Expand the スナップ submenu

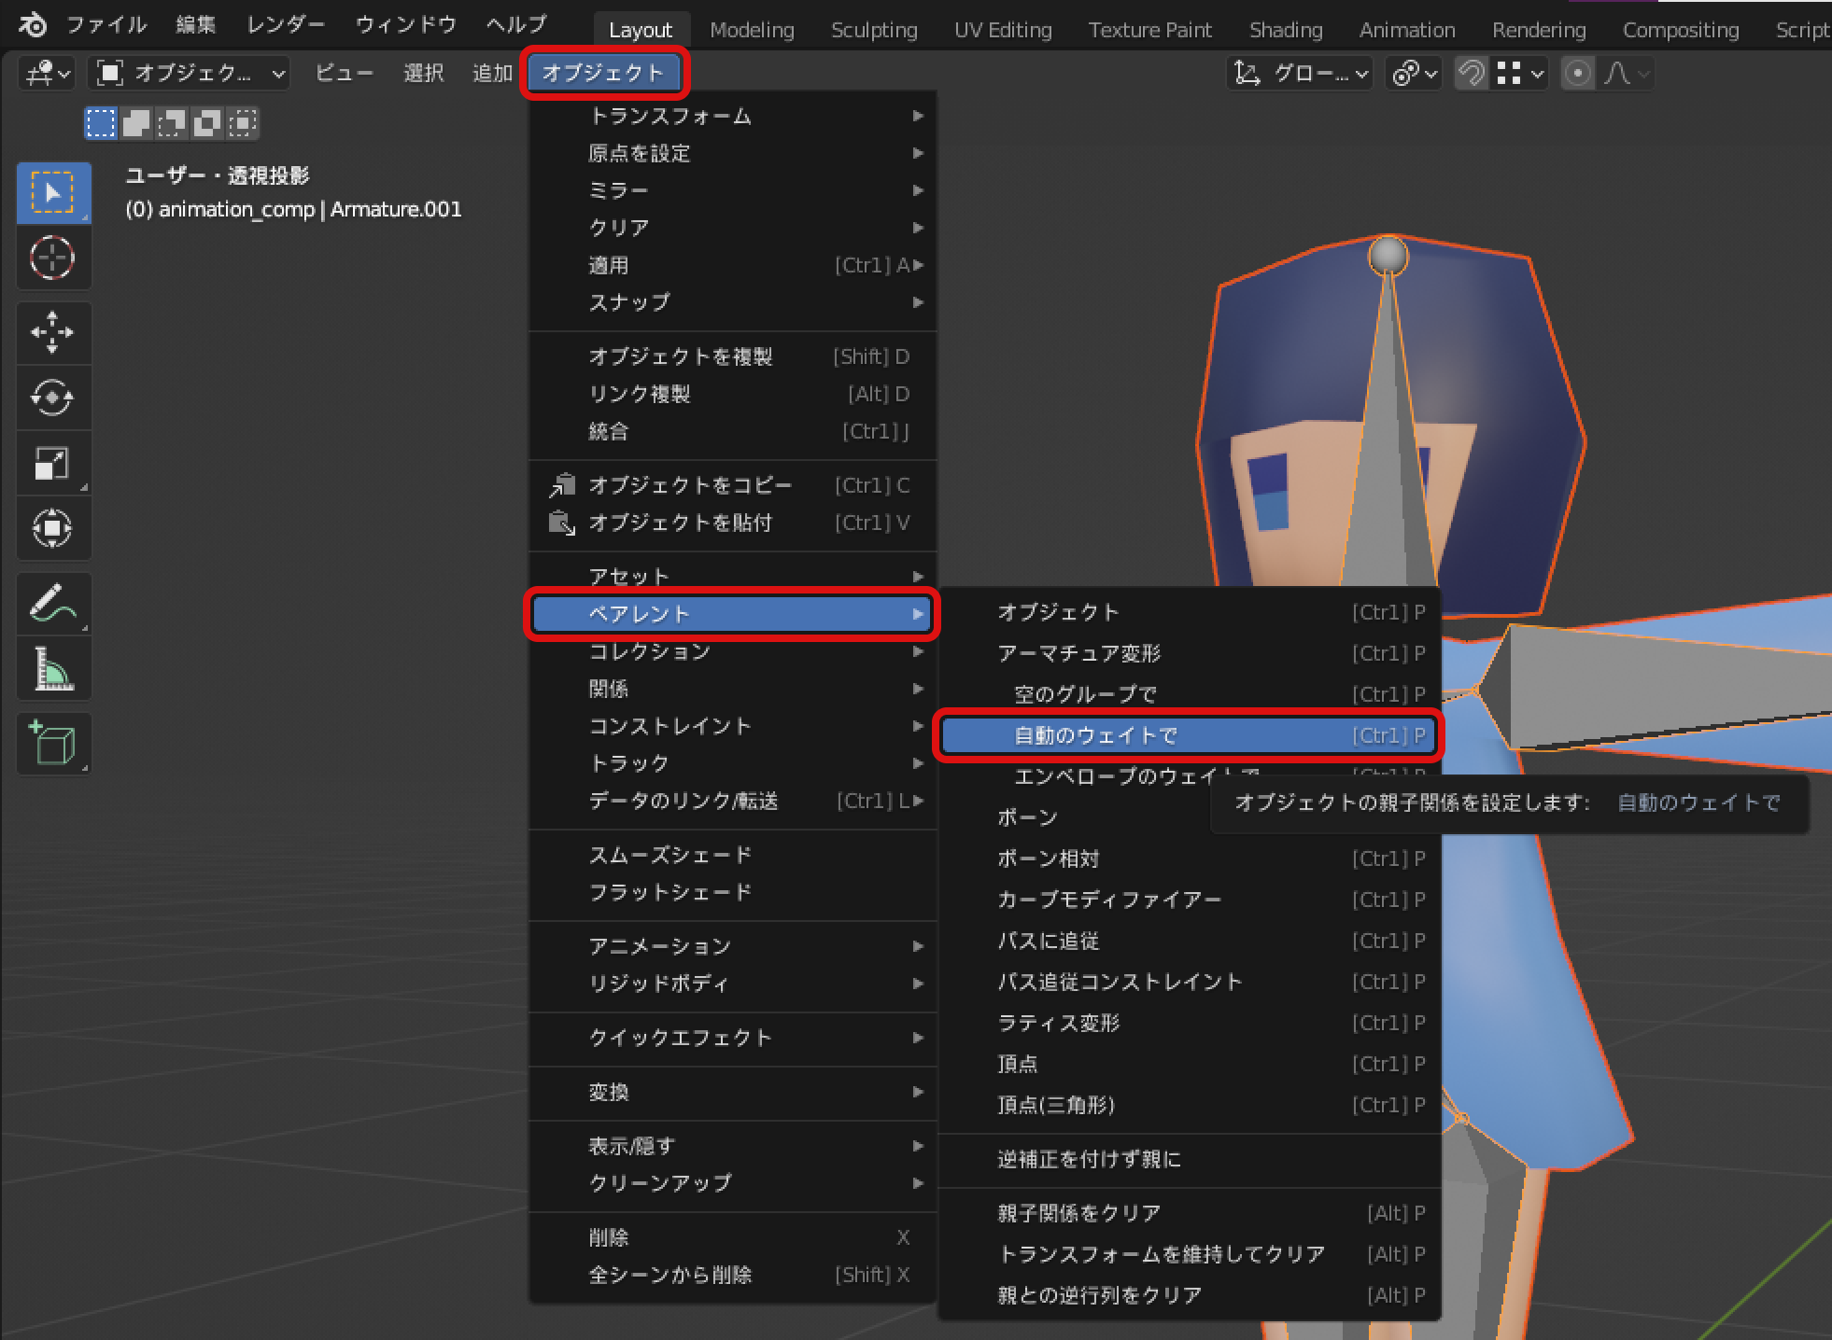click(733, 302)
